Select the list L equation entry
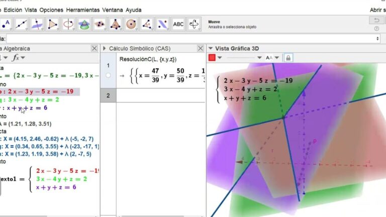The image size is (386, 217). click(49, 75)
